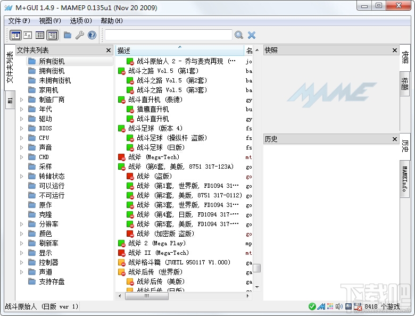Screen dimensions: 415x316
Task: Click the colored grid status bar icon
Action: pyautogui.click(x=330, y=306)
